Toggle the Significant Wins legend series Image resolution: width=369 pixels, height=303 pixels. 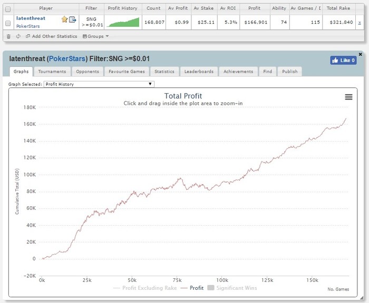[x=232, y=288]
